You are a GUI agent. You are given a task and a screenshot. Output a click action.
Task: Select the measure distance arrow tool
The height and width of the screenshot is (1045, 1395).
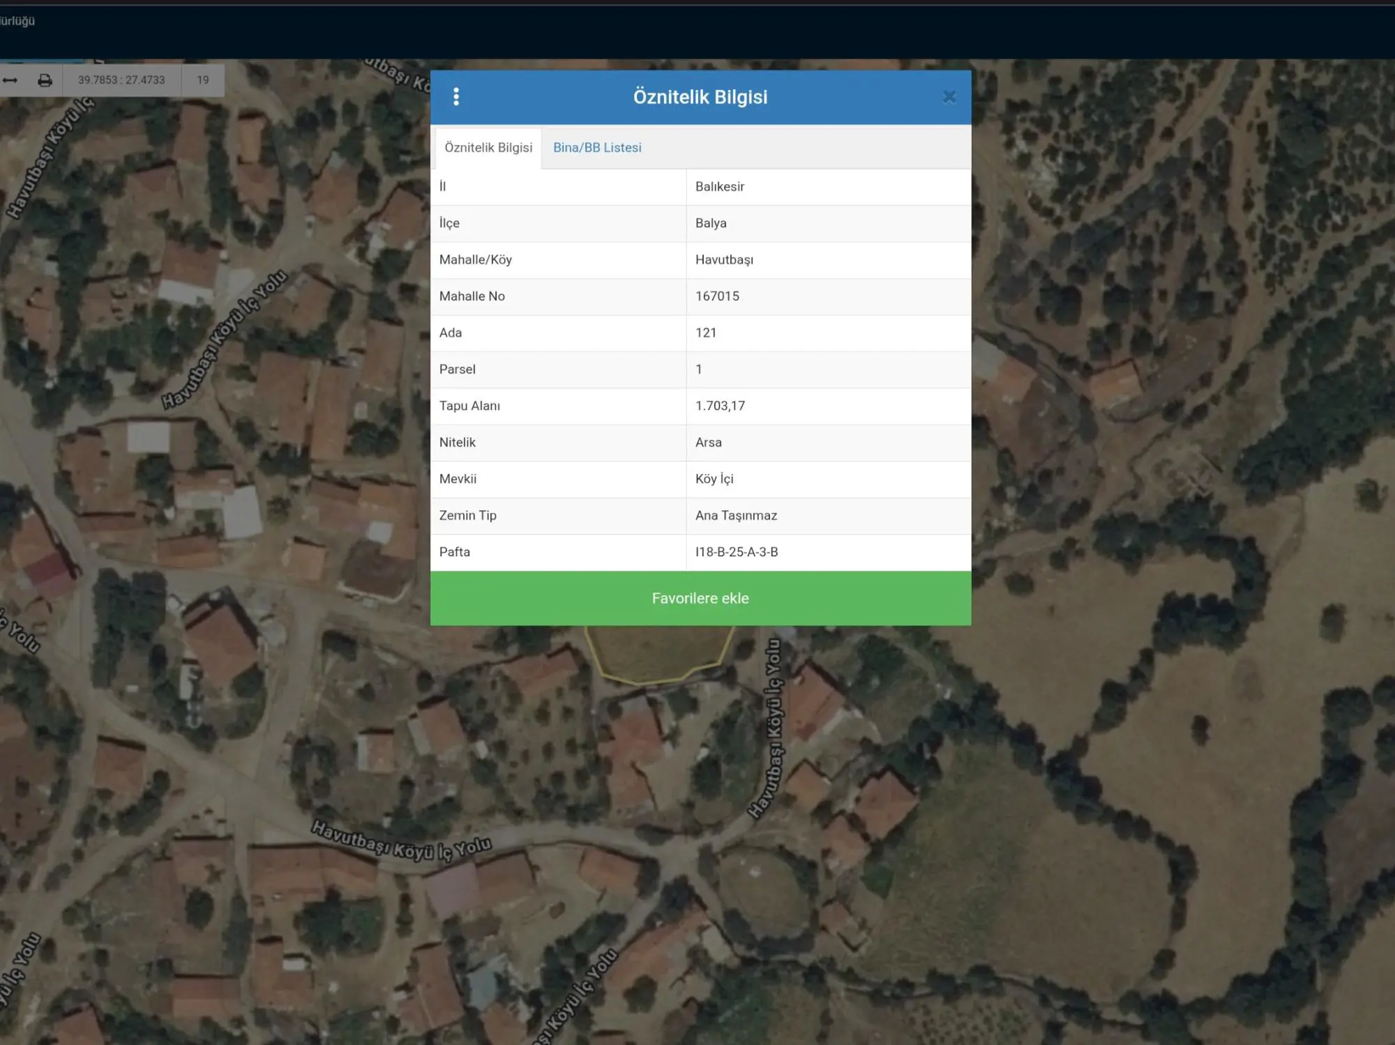pyautogui.click(x=10, y=80)
